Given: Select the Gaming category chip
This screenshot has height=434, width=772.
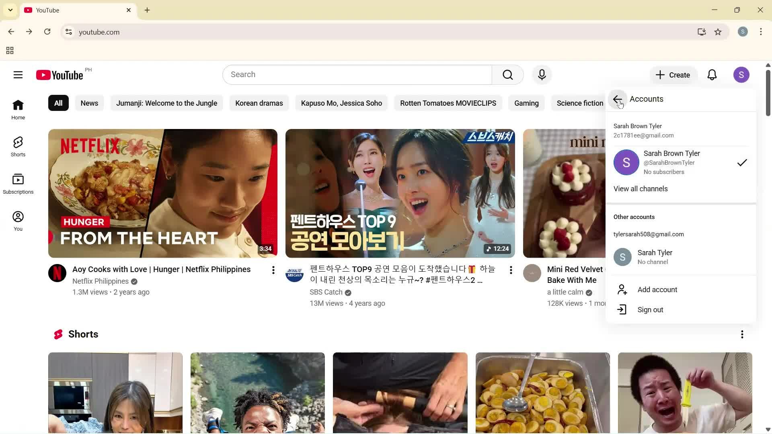Looking at the screenshot, I should [526, 103].
